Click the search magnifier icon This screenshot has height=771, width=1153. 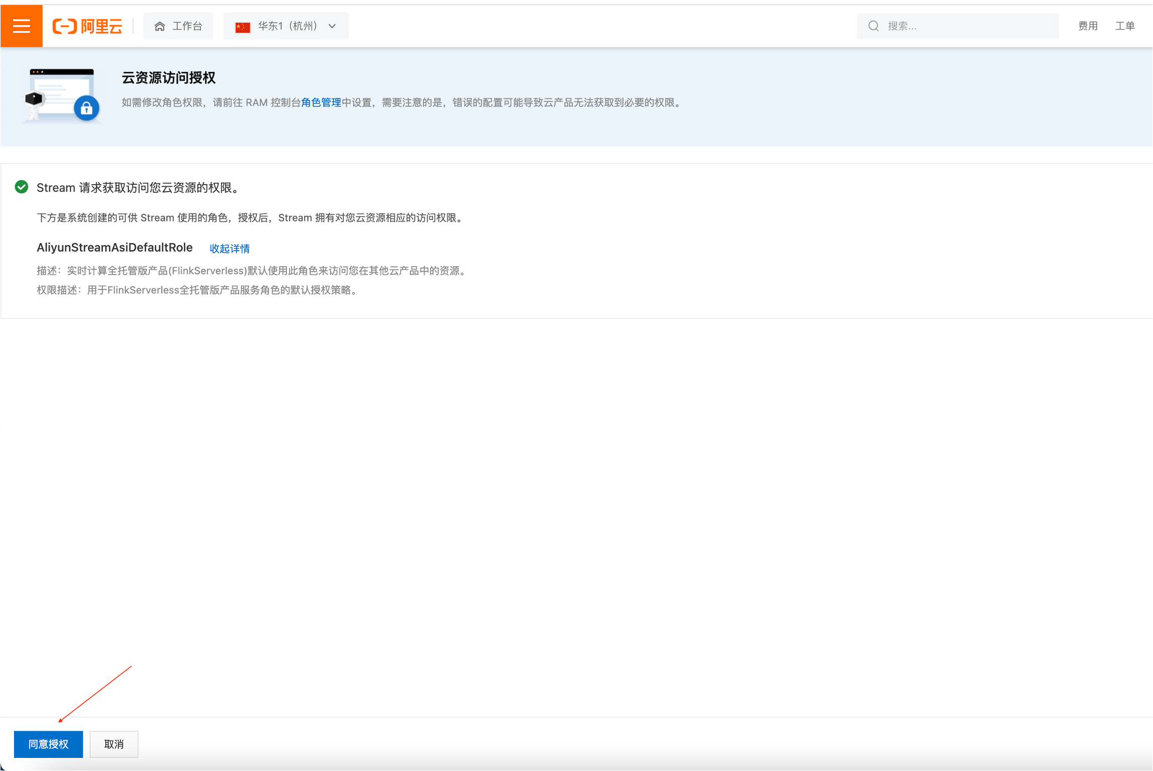(x=874, y=26)
